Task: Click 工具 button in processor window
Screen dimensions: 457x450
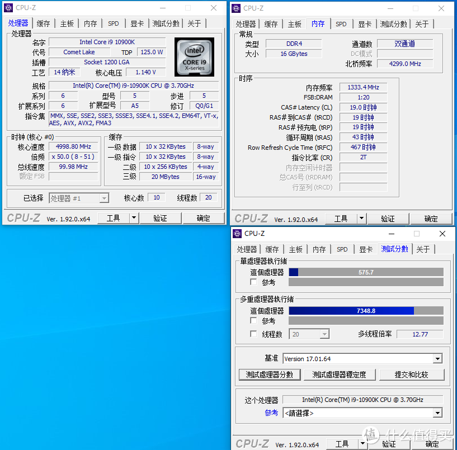Action: tap(113, 218)
